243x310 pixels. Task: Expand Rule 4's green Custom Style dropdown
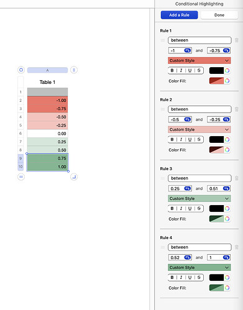tap(199, 267)
